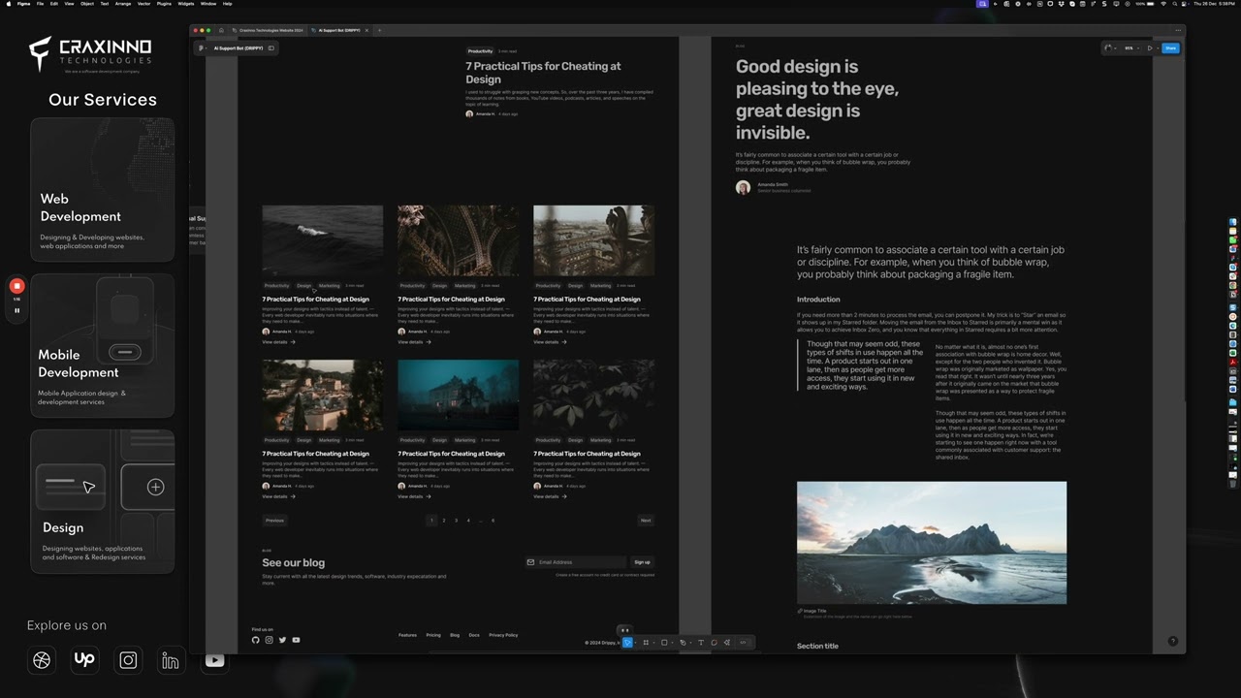The image size is (1241, 698).
Task: Open the Upwork social icon
Action: point(84,659)
